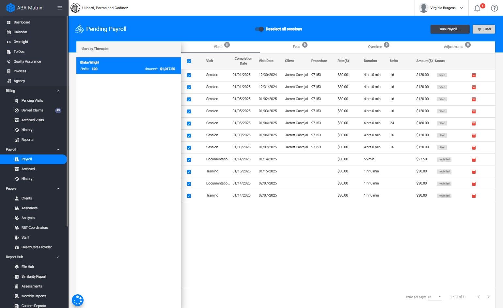Viewport: 503px width, 308px height.
Task: Select the Blake Wright therapist card
Action: coord(129,66)
